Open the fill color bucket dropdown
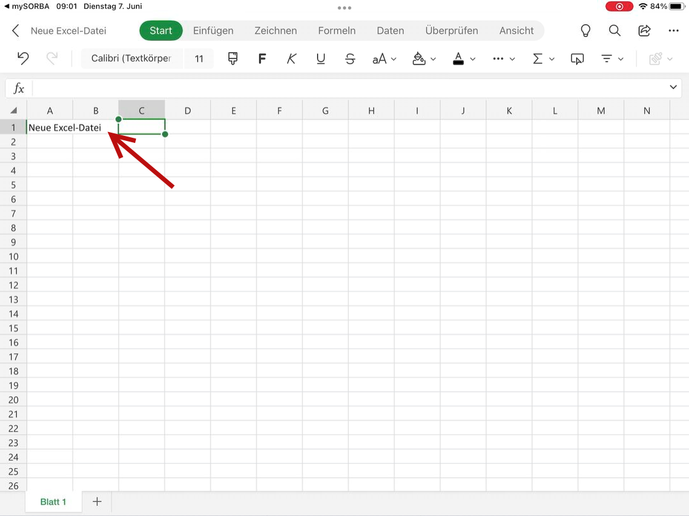The height and width of the screenshot is (516, 689). coord(424,59)
